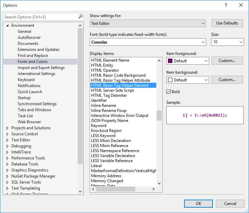Viewport: 249px width, 213px height.
Task: Select Documents in the tree
Action: pos(28,44)
